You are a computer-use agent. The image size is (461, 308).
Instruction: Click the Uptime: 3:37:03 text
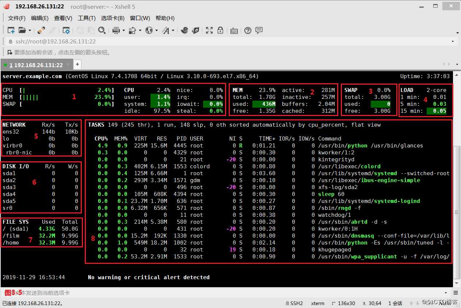[425, 76]
